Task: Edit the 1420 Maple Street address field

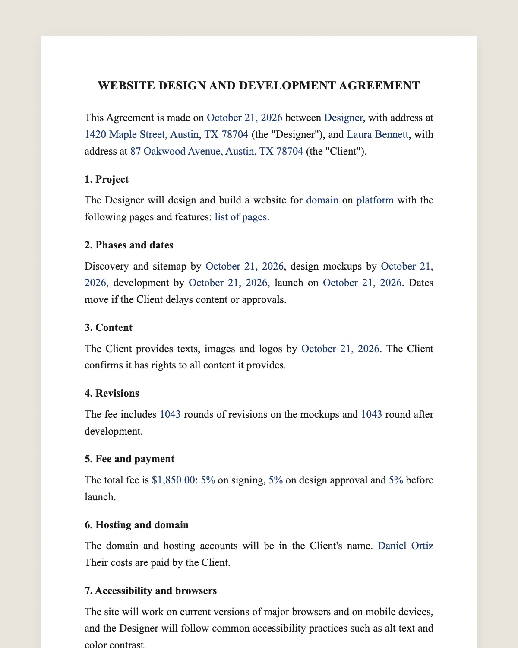Action: (x=167, y=134)
